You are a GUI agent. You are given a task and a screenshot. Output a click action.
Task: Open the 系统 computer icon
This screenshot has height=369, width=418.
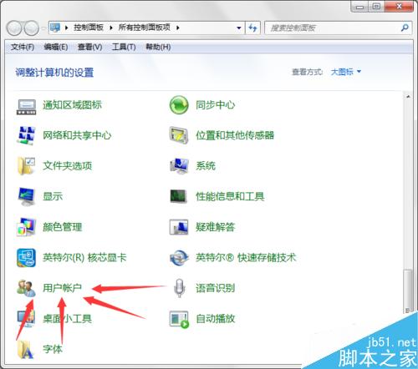pos(179,166)
